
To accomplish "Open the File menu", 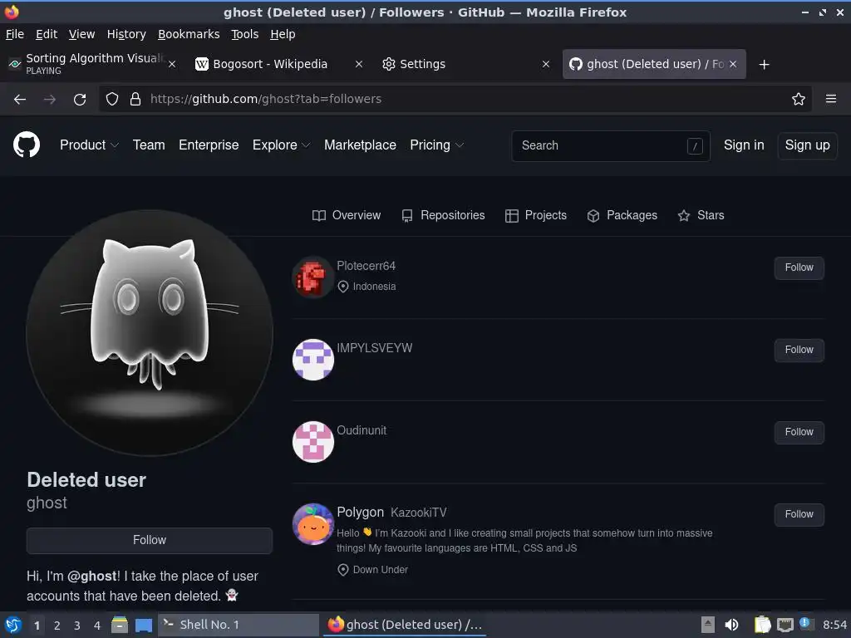I will pos(15,34).
